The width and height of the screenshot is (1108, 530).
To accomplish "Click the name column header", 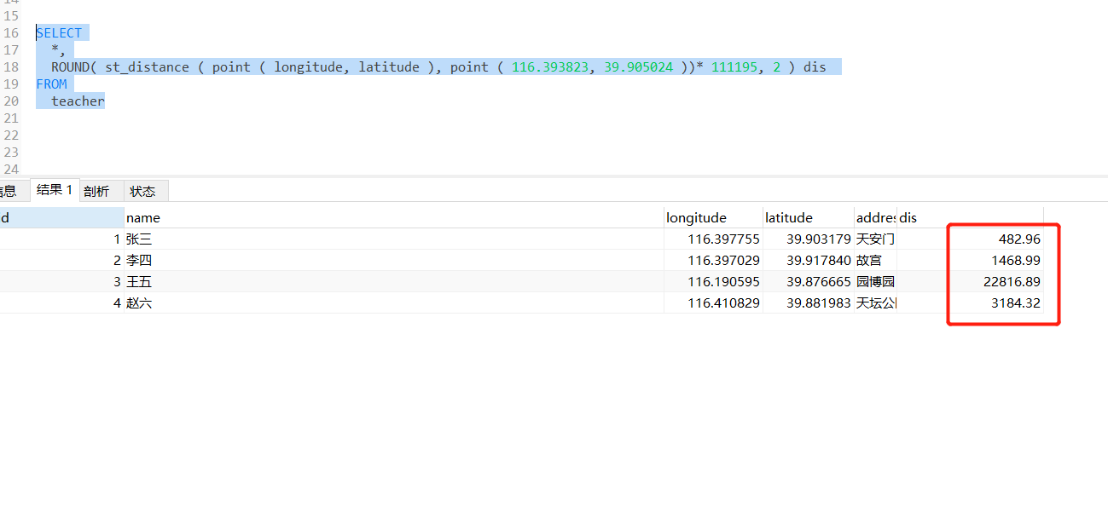I will pos(143,218).
